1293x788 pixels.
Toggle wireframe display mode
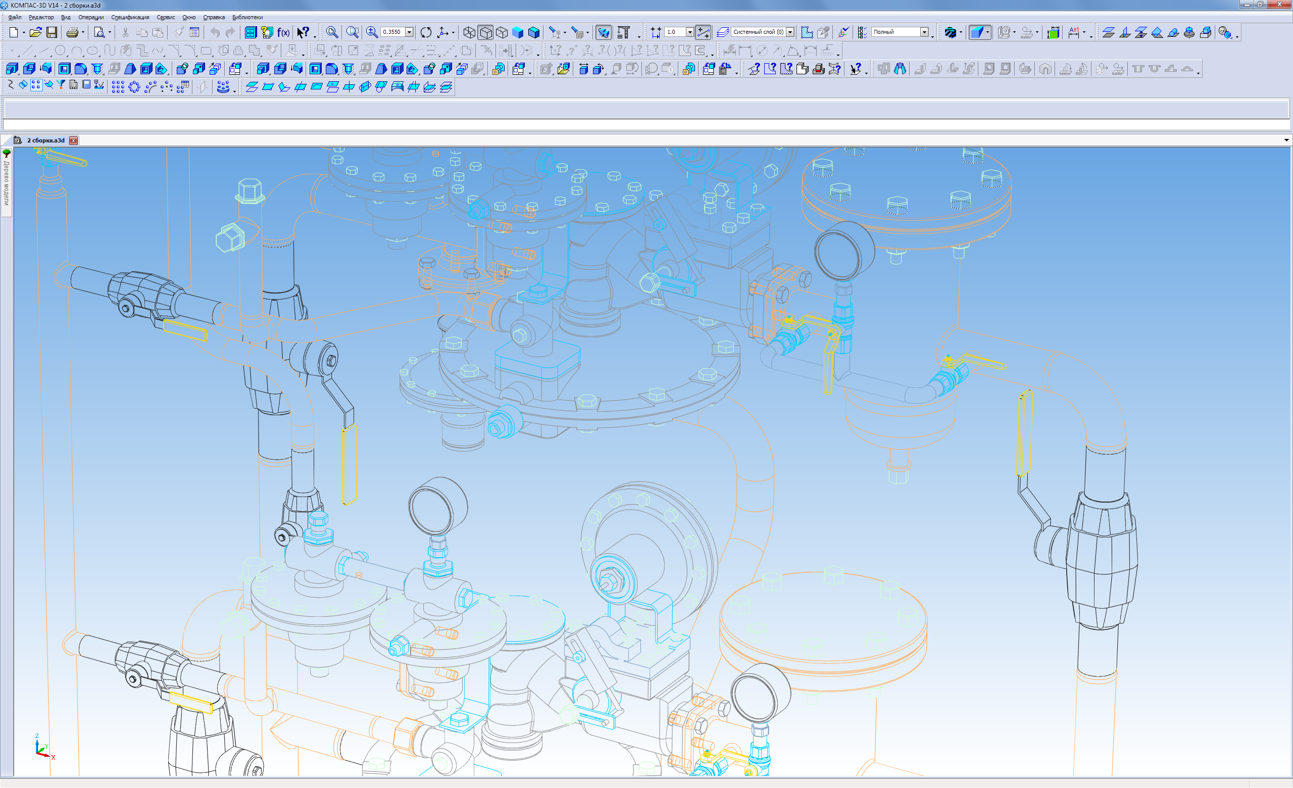tap(469, 32)
